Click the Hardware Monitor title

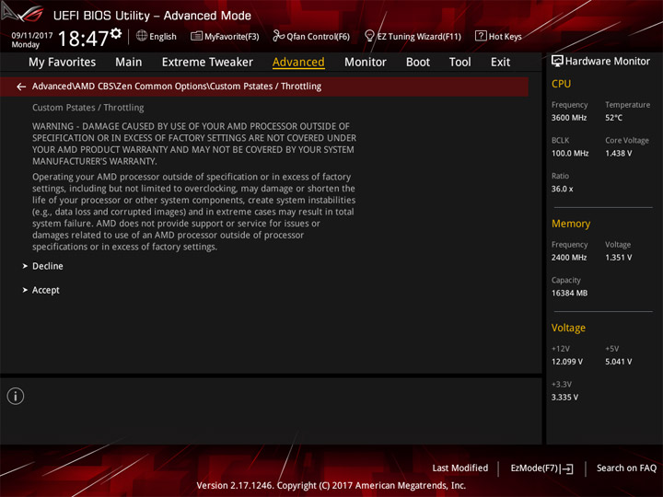pyautogui.click(x=608, y=62)
